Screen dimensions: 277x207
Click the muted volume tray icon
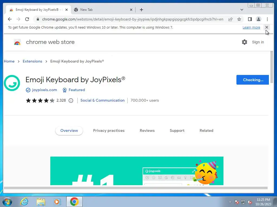point(250,202)
